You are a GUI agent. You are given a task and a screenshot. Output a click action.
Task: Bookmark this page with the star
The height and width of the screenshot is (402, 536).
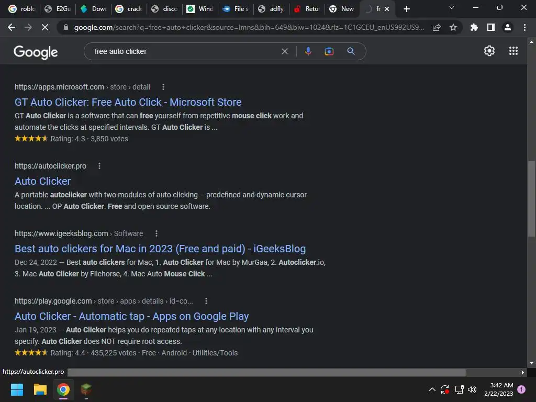point(453,27)
